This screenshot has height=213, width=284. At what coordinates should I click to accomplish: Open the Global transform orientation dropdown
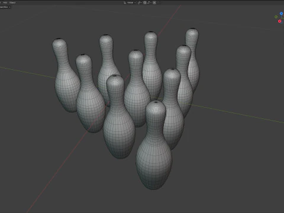(x=130, y=2)
